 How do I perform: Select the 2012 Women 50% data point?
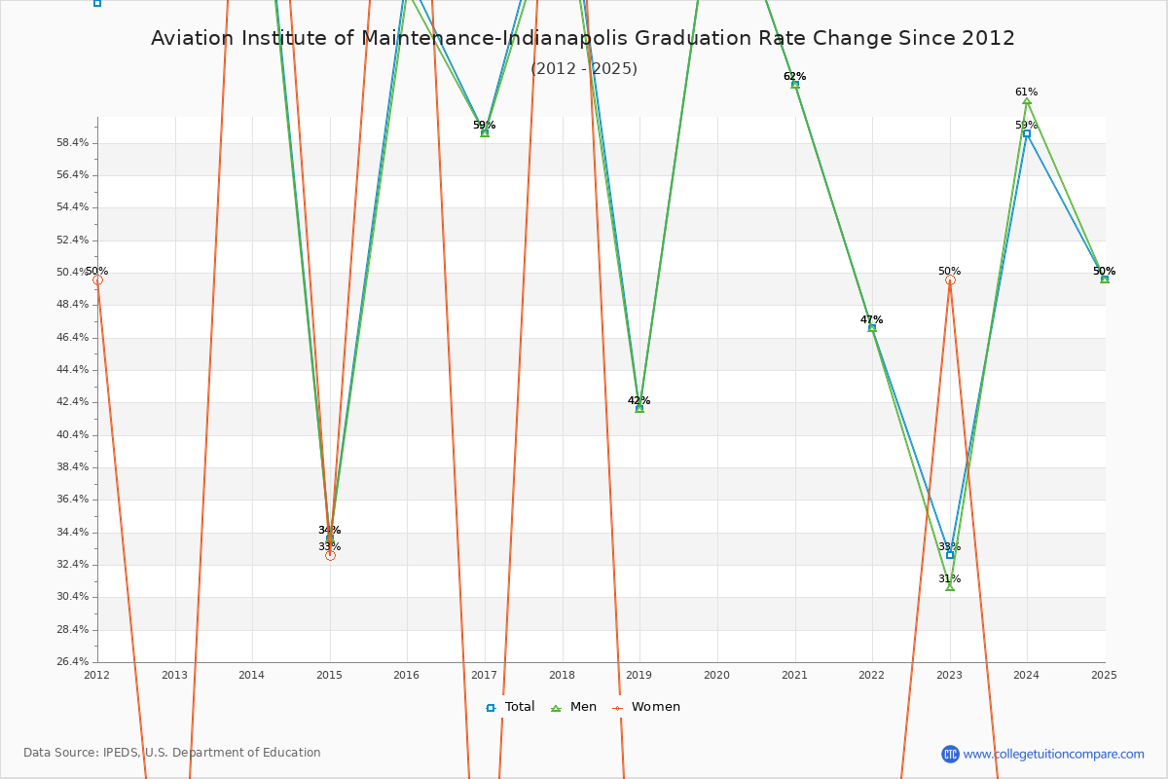(97, 279)
